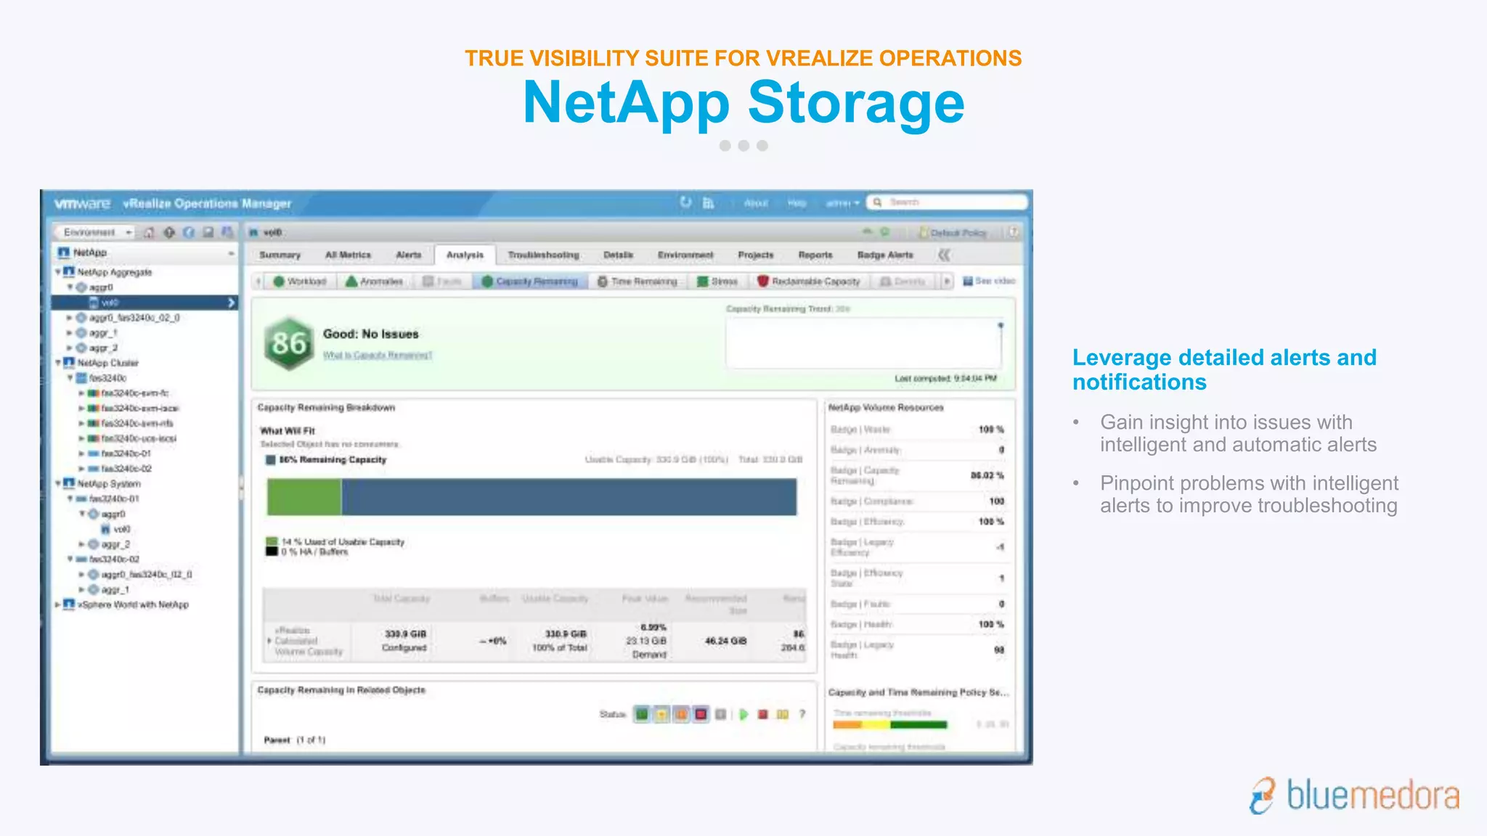Click the administration icon at end of left toolbar
The image size is (1487, 836).
click(x=227, y=232)
